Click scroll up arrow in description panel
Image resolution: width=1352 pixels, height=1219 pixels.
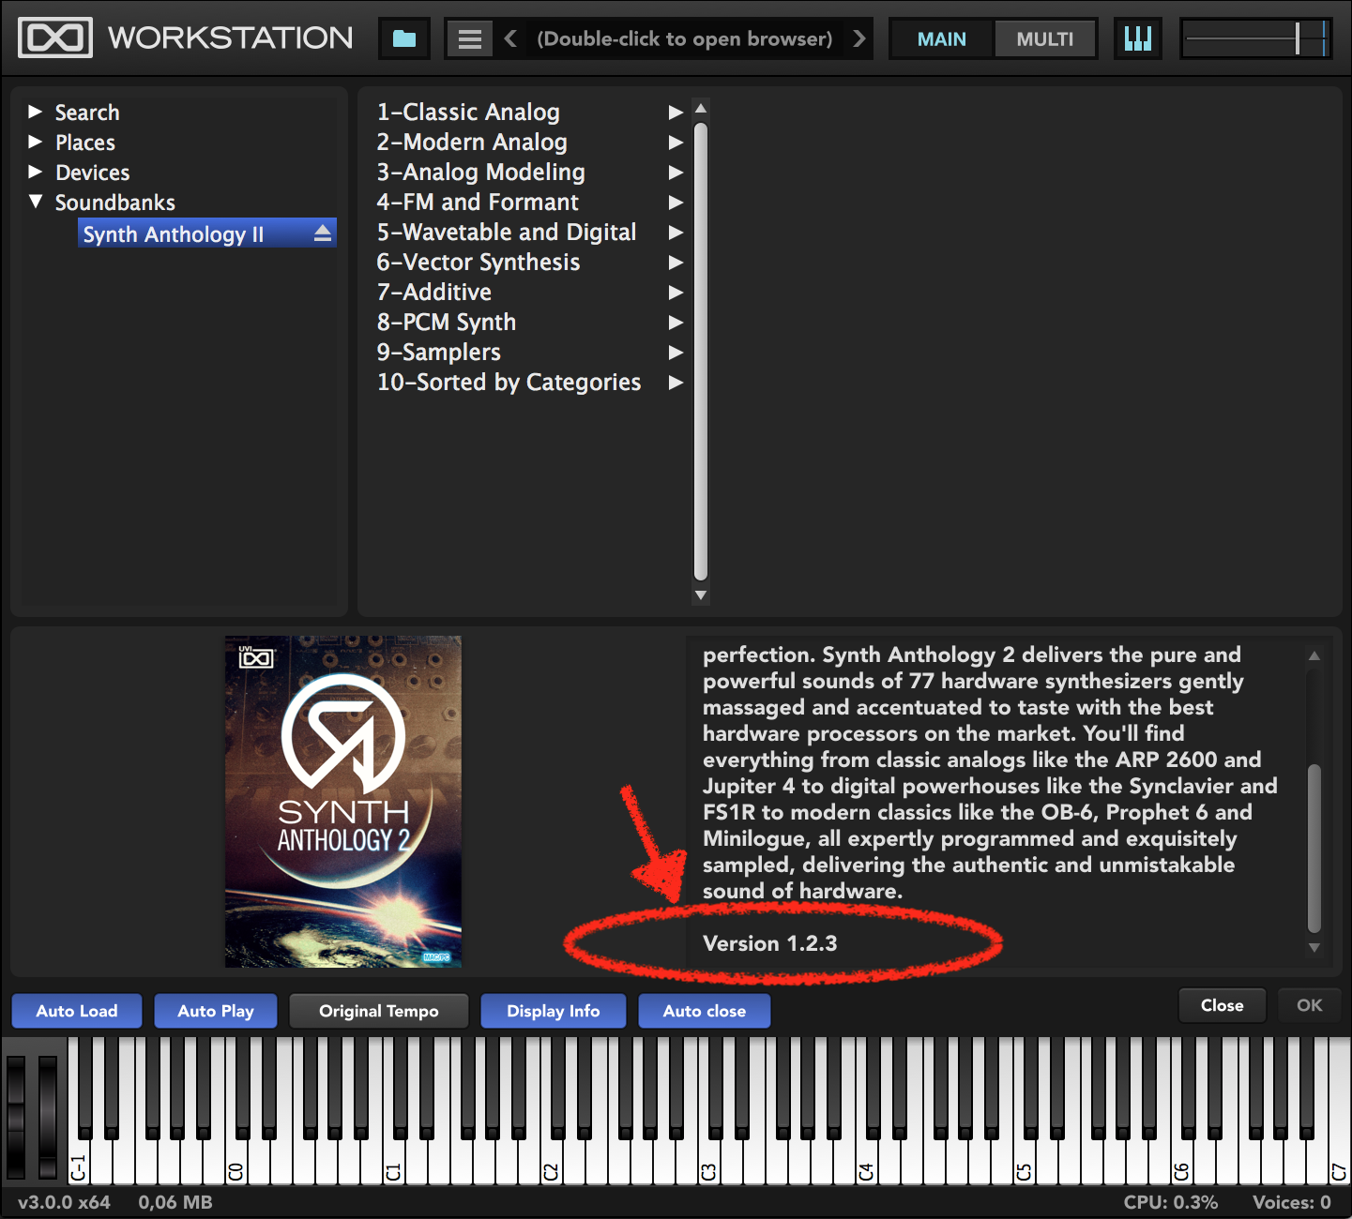coord(1314,656)
